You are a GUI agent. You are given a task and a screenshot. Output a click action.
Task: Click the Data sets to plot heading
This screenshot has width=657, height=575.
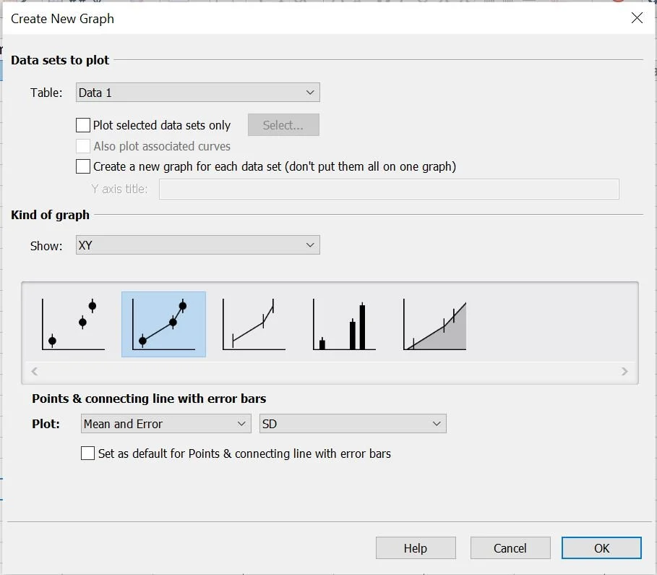60,60
